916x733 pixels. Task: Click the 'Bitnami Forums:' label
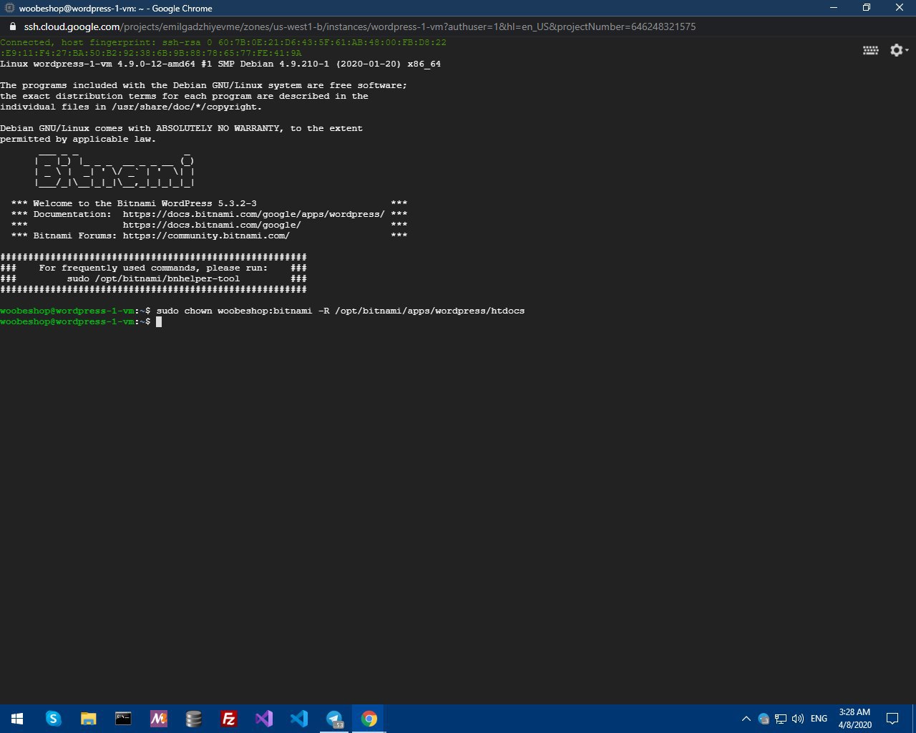pos(75,236)
